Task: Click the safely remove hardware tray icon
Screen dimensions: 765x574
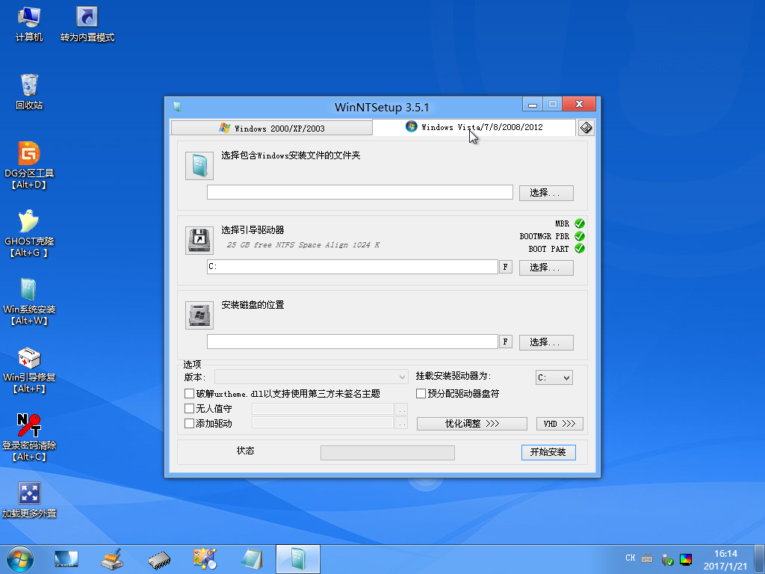Action: click(x=667, y=559)
